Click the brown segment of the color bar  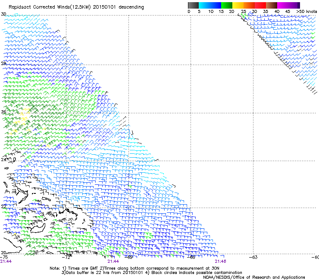[x=272, y=5]
